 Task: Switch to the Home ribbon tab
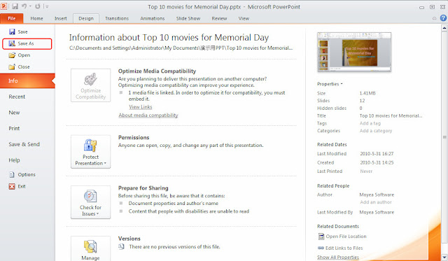point(36,18)
